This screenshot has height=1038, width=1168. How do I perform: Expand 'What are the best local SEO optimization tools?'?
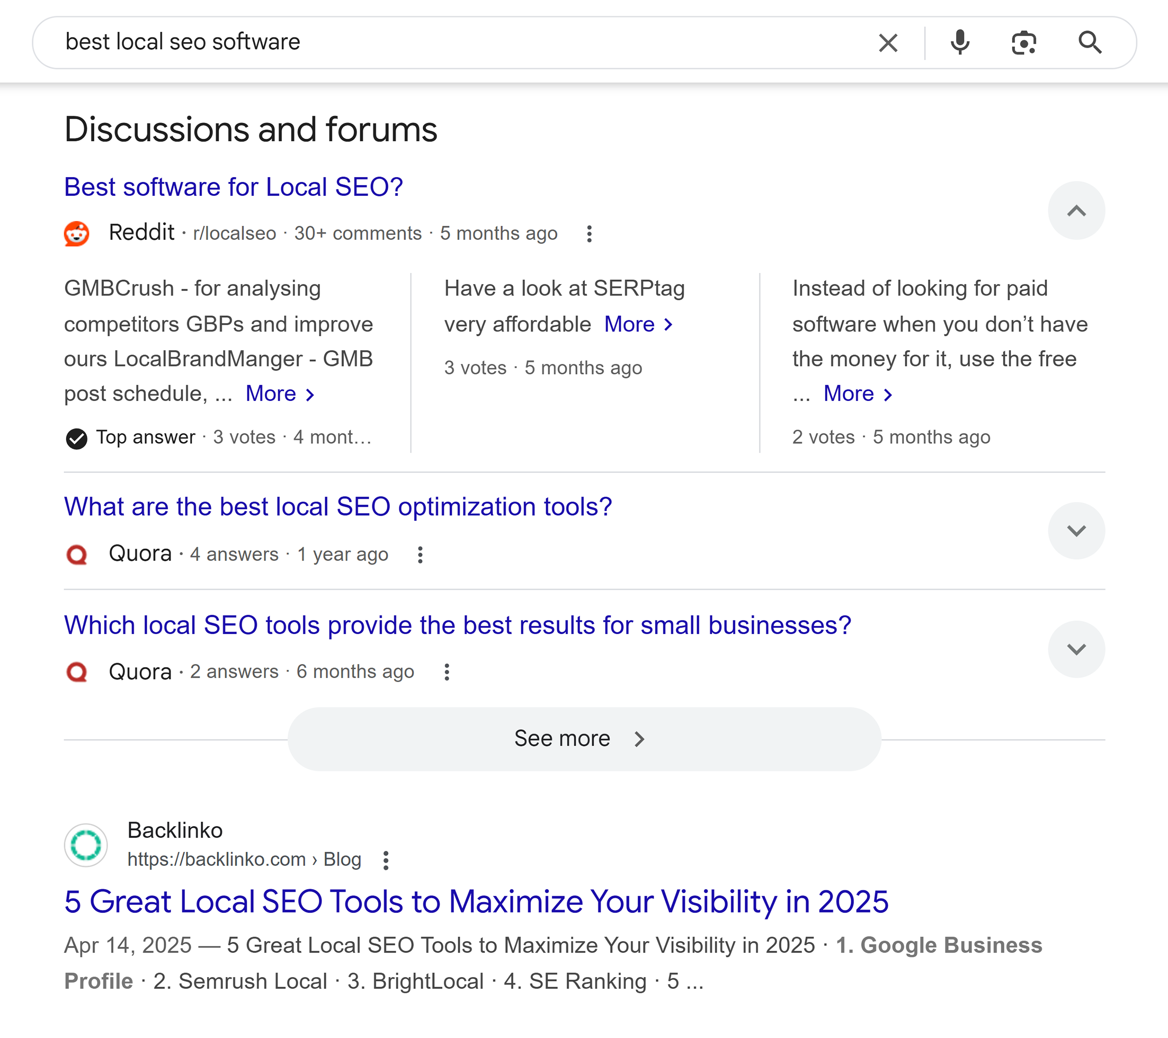[x=1076, y=531]
